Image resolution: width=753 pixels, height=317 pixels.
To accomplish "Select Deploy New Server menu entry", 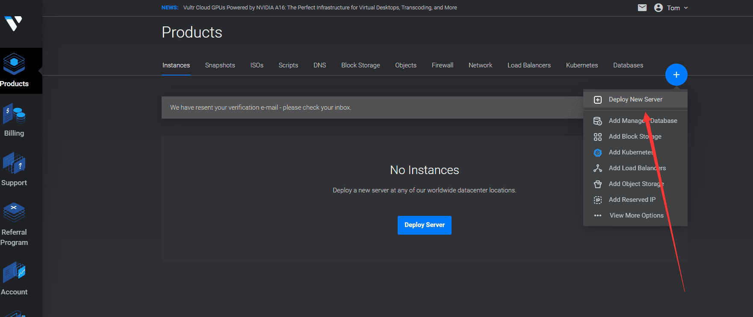I will click(x=635, y=99).
